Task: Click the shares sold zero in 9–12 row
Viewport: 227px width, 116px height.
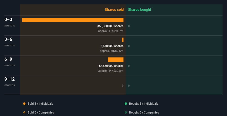Action: coord(122,86)
